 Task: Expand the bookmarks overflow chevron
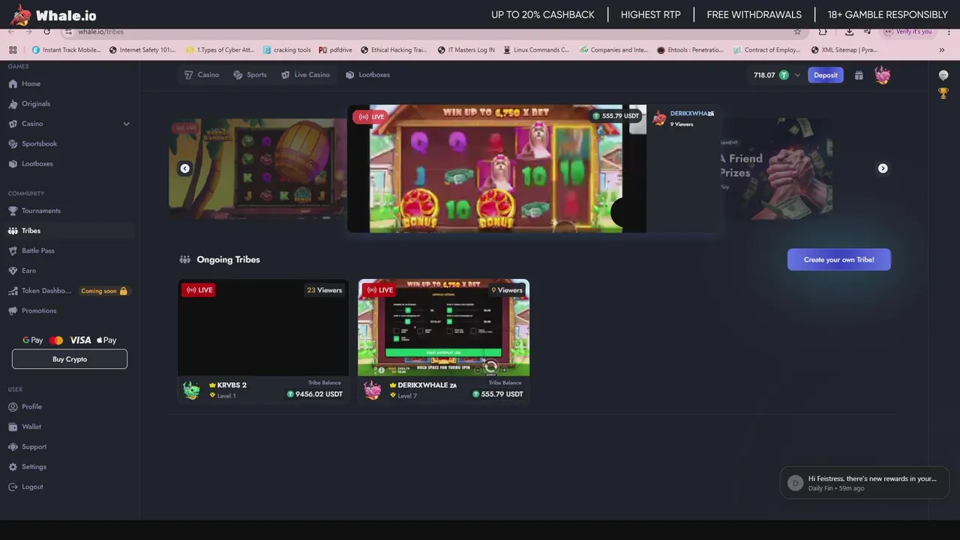tap(942, 50)
